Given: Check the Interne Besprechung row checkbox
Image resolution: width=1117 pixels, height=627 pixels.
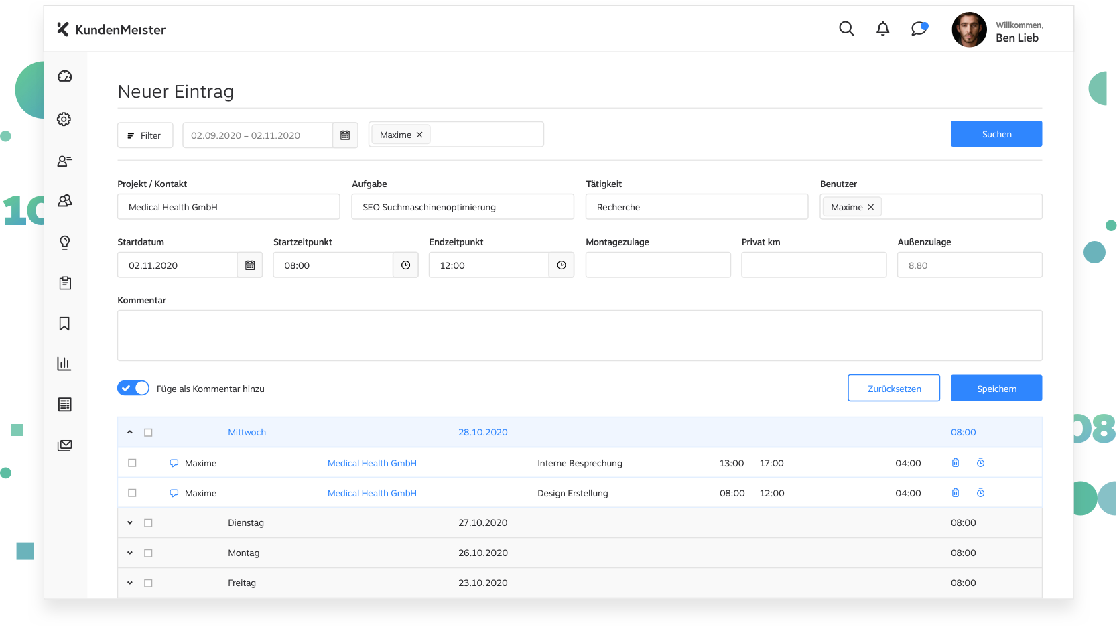Looking at the screenshot, I should coord(132,463).
